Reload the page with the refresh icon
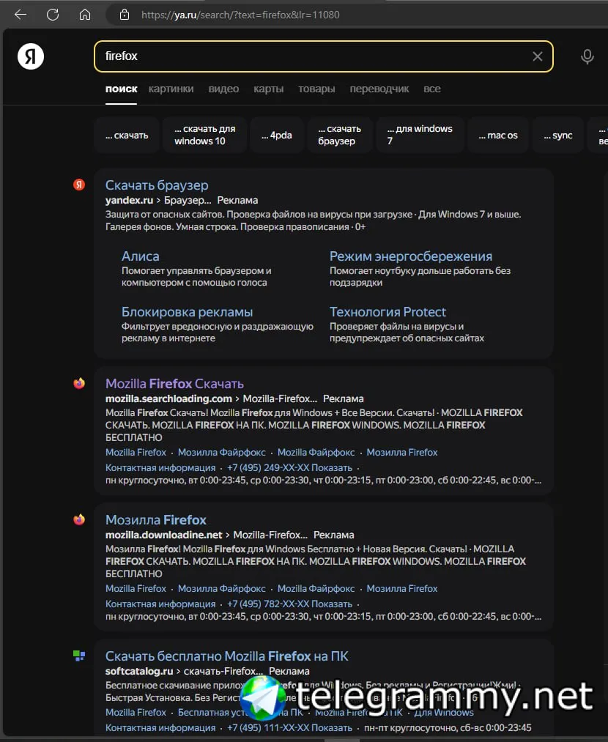This screenshot has width=608, height=742. (x=53, y=15)
